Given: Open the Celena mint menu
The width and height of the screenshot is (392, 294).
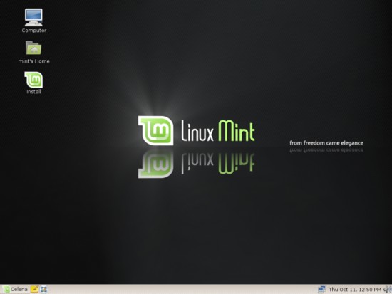Looking at the screenshot, I should [x=16, y=289].
